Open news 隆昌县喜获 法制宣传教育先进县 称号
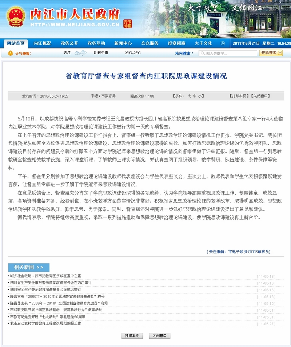This screenshot has height=347, width=291. click(x=59, y=303)
